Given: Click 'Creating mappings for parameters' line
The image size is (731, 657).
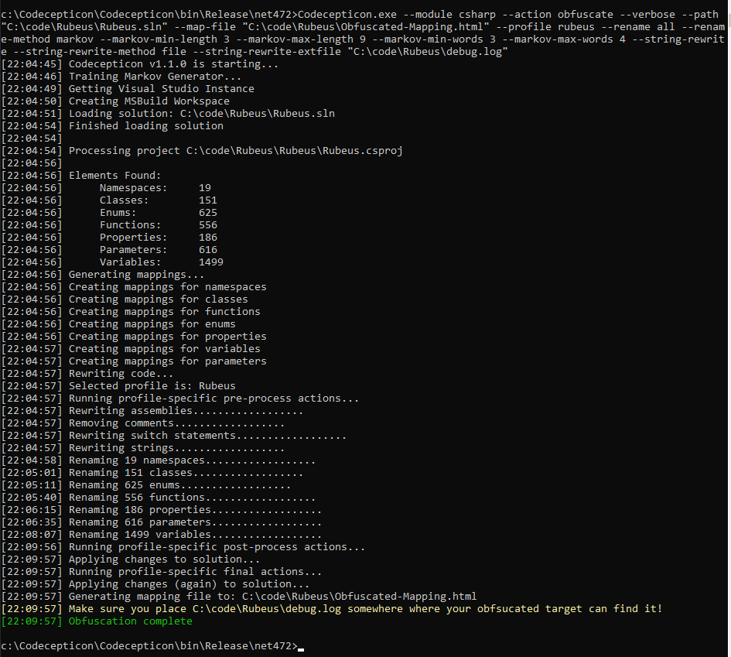Looking at the screenshot, I should [x=134, y=361].
